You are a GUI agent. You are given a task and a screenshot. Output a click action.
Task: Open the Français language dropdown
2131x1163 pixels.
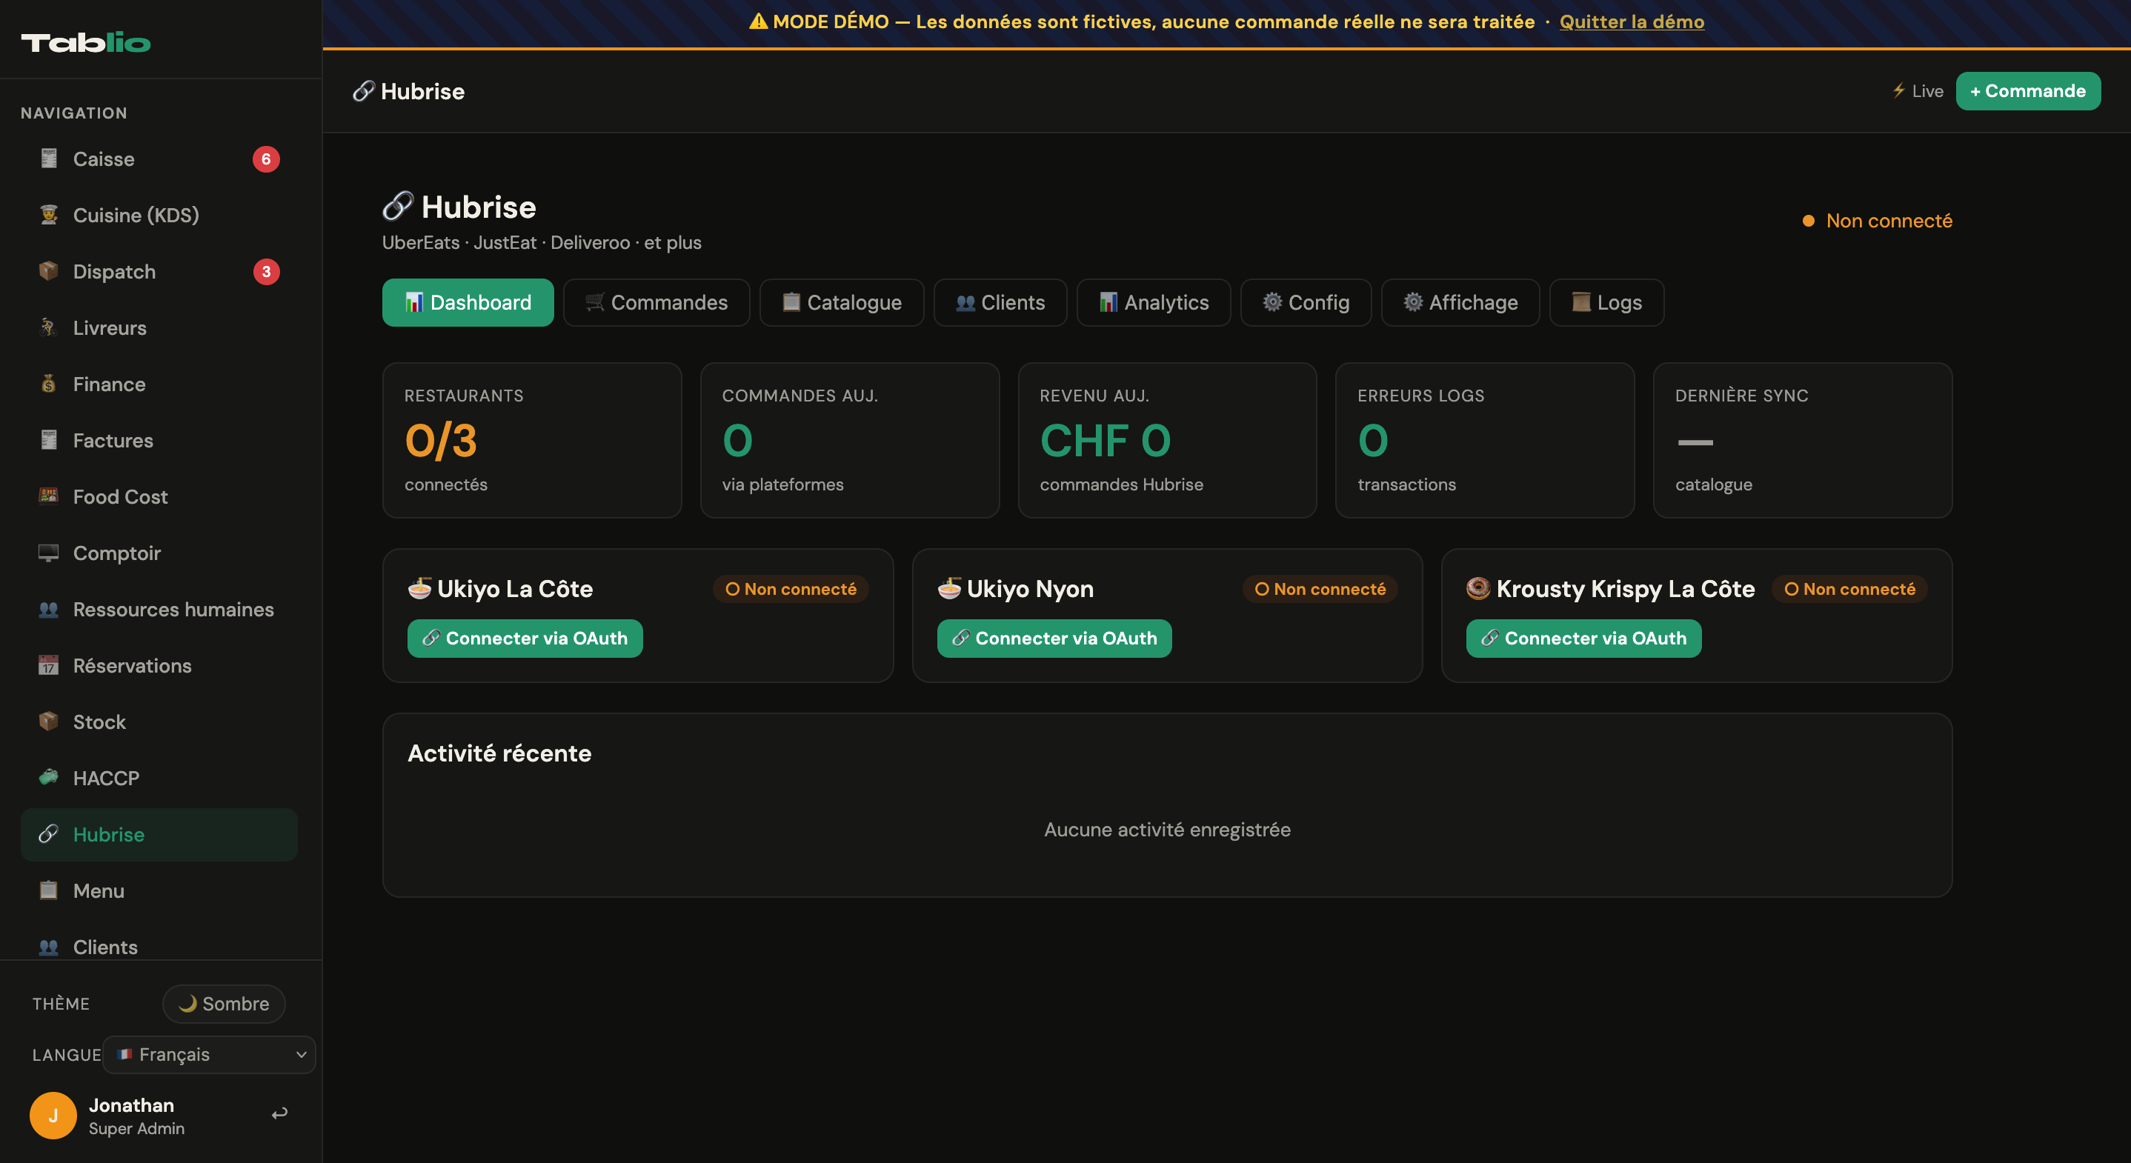tap(209, 1055)
